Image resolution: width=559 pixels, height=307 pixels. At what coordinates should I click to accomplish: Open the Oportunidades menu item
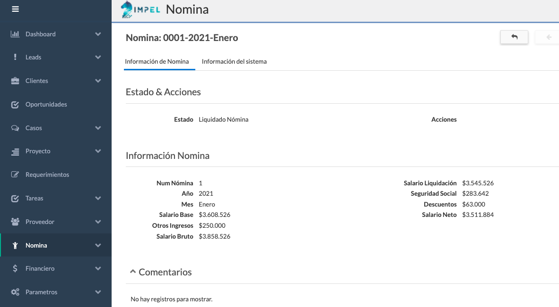tap(56, 105)
